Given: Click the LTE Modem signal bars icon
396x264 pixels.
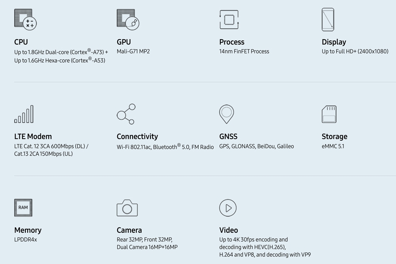Looking at the screenshot, I should coord(24,114).
